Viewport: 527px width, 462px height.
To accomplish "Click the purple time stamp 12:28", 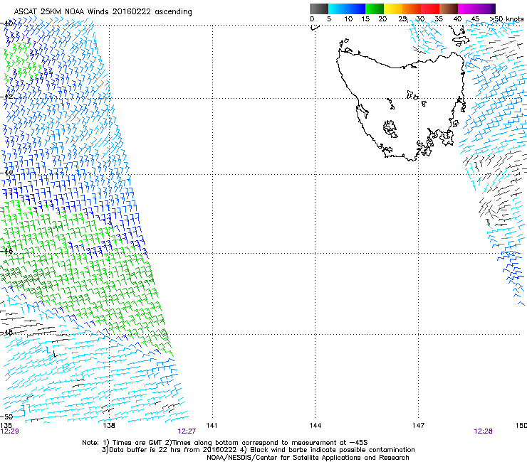I will click(x=484, y=431).
